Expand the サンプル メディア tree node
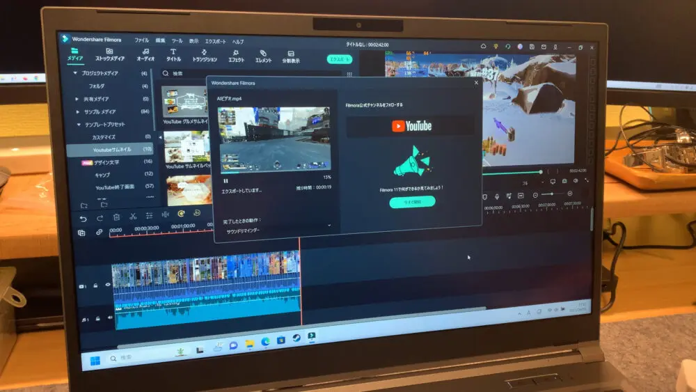696x392 pixels. (78, 112)
